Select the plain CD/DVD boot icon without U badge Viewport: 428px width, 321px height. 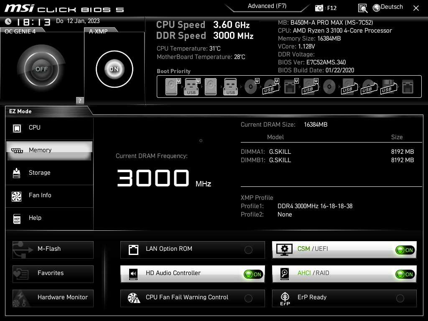pos(329,87)
